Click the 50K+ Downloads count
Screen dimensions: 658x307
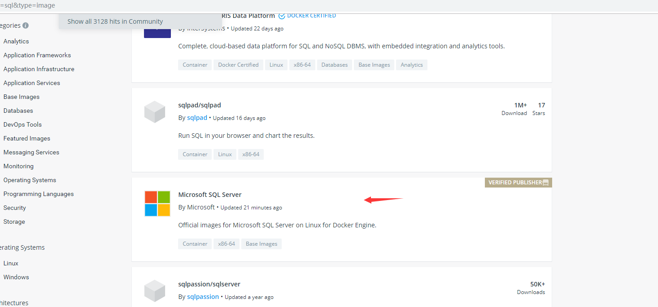click(x=531, y=288)
